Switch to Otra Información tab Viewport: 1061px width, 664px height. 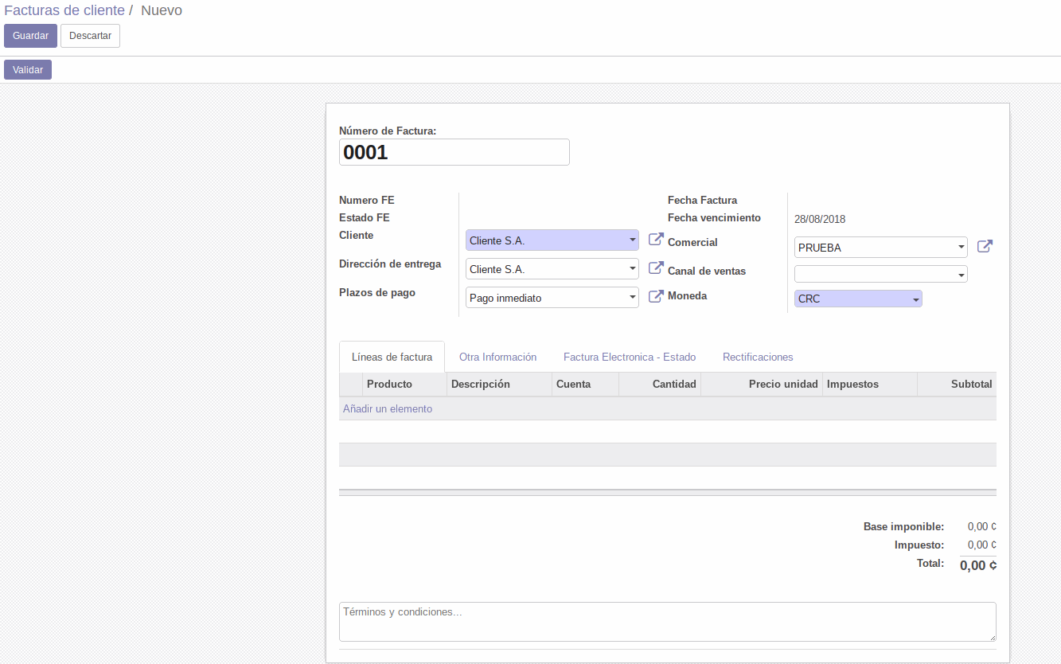pyautogui.click(x=497, y=357)
